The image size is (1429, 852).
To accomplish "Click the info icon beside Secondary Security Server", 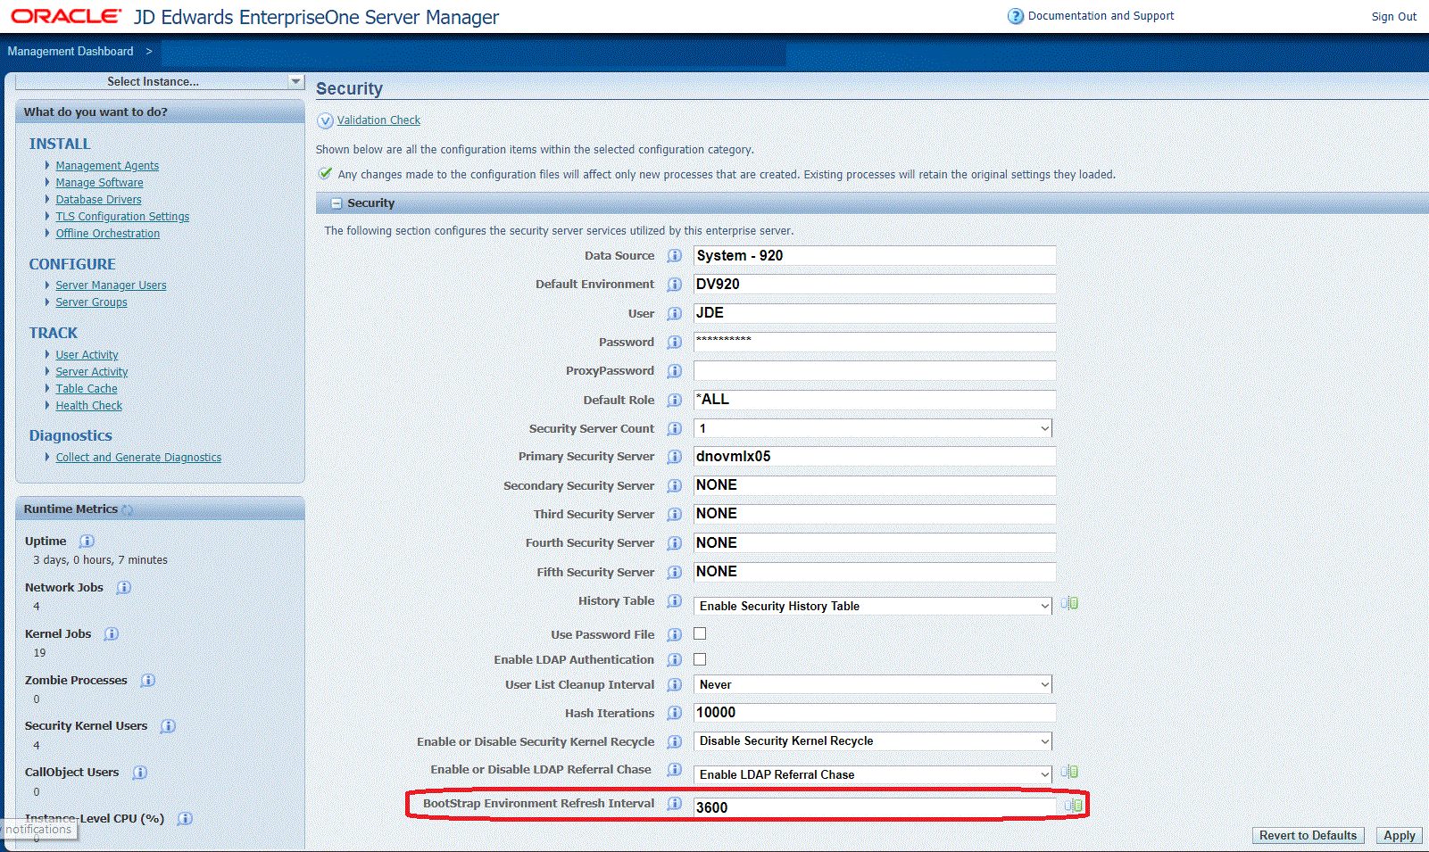I will (675, 486).
